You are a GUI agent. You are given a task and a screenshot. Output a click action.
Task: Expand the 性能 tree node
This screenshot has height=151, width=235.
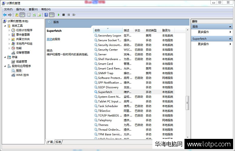(9, 48)
